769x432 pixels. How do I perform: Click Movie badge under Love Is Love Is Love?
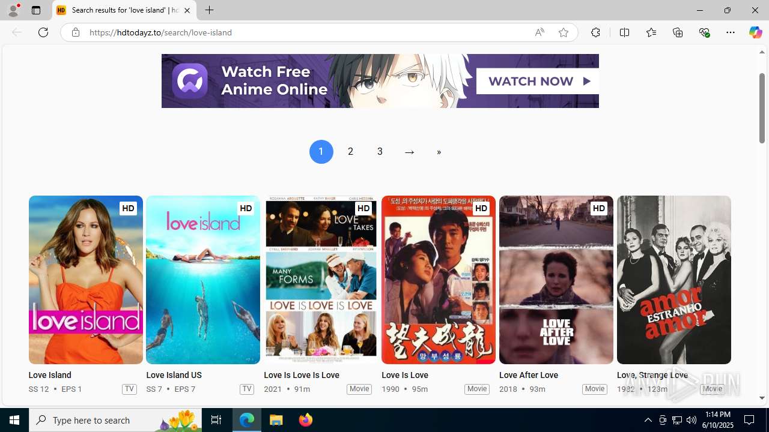click(359, 389)
